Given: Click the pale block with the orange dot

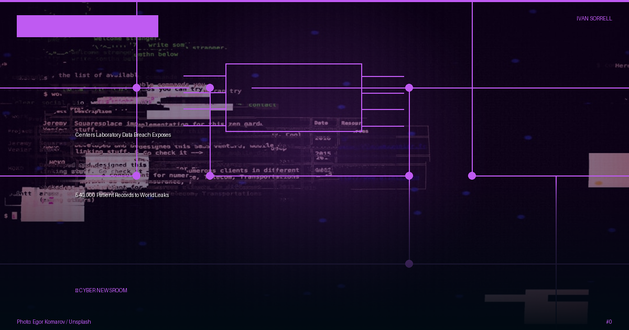Looking at the screenshot, I should 609,170.
